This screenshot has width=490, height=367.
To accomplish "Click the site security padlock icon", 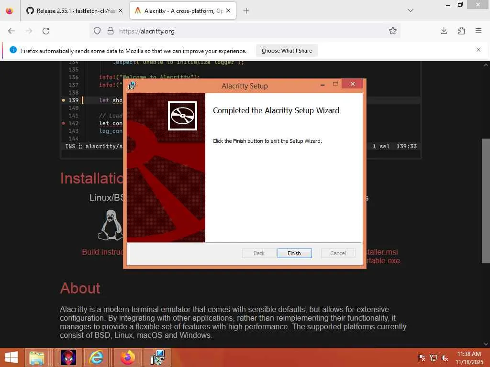I will [x=111, y=31].
